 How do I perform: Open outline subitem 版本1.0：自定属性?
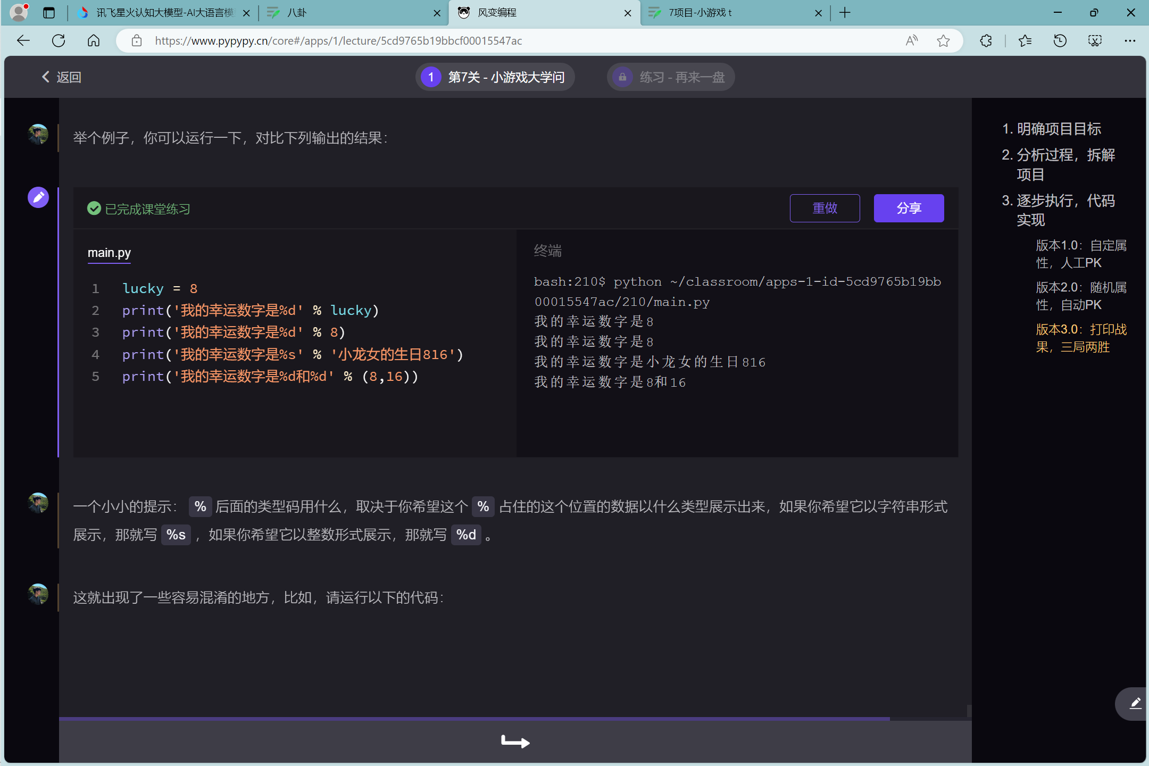coord(1081,254)
